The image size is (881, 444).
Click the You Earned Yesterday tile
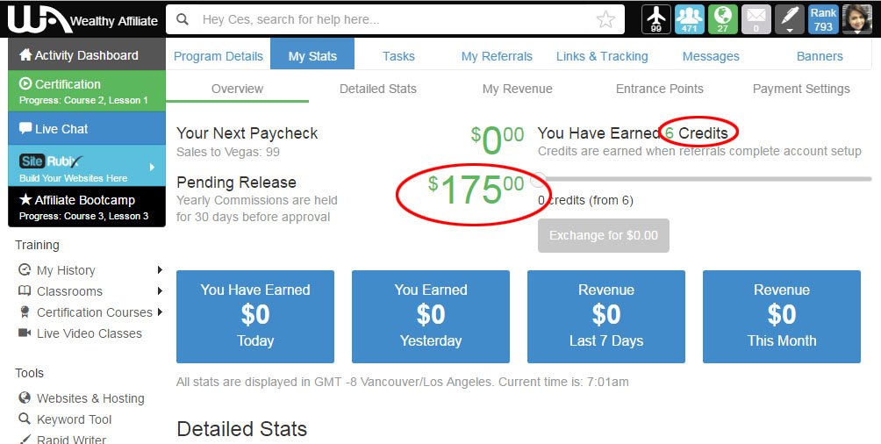[430, 317]
